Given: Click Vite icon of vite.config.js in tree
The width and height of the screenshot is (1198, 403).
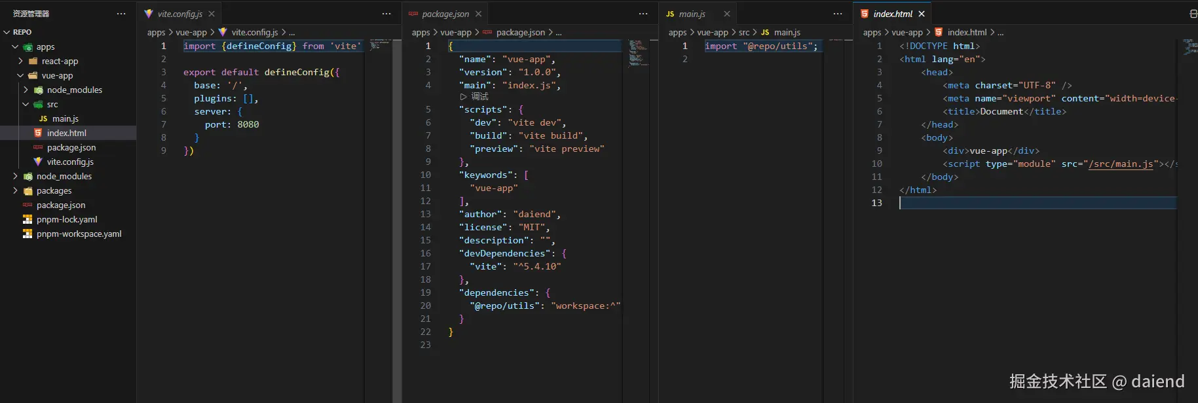Looking at the screenshot, I should pos(38,162).
